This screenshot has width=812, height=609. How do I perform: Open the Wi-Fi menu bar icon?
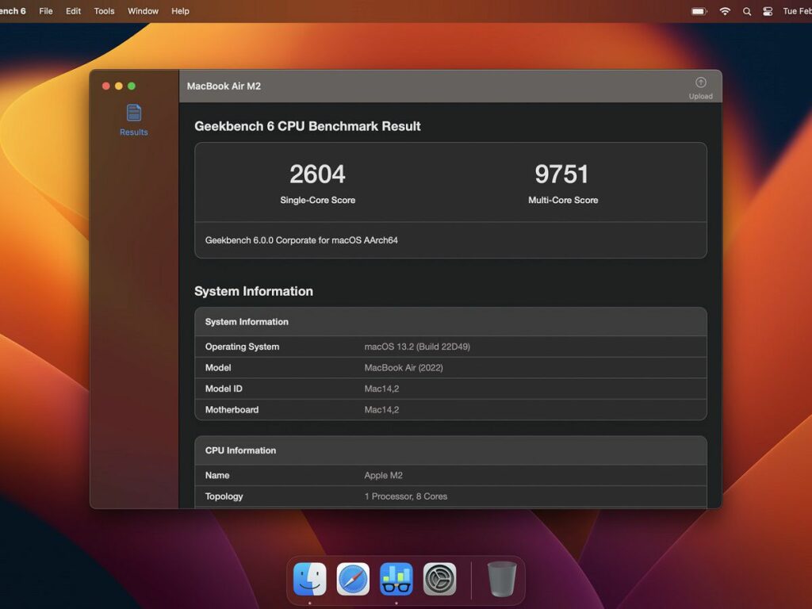tap(725, 11)
